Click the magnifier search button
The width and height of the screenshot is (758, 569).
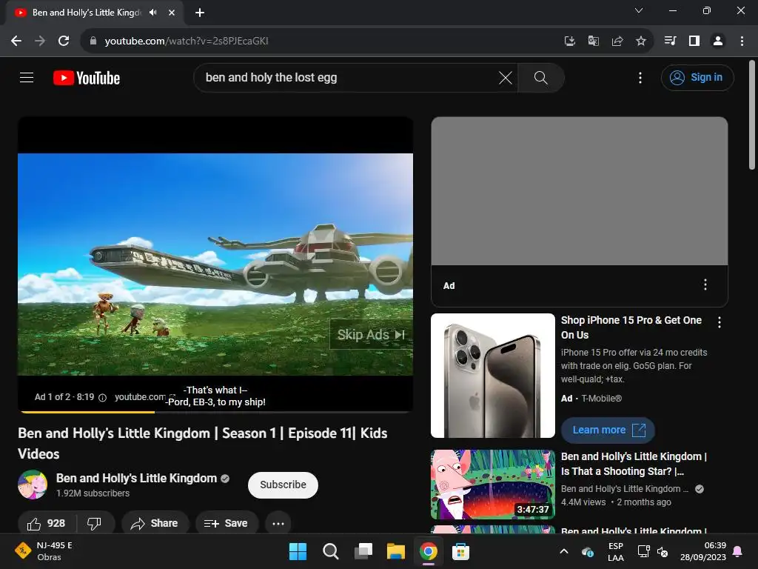[x=541, y=77]
